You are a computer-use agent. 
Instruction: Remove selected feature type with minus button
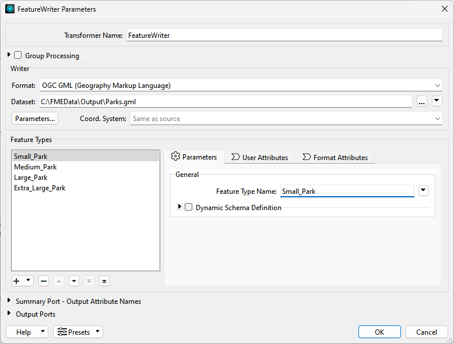pyautogui.click(x=44, y=281)
